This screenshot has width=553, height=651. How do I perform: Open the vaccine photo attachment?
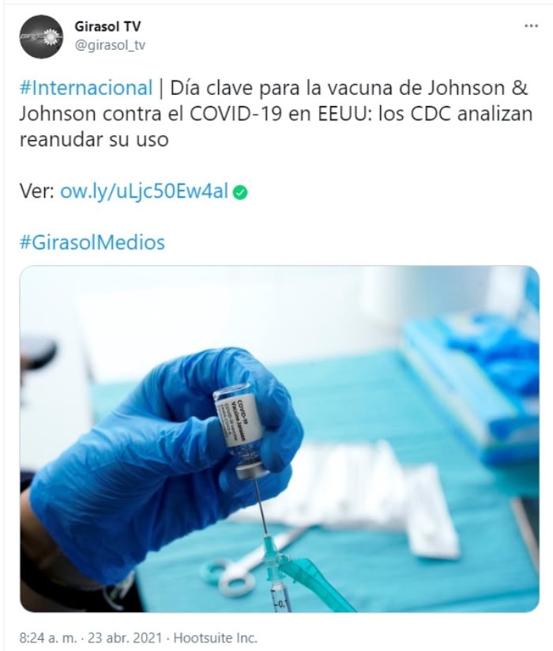280,438
